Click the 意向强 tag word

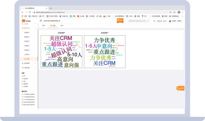pyautogui.click(x=71, y=65)
